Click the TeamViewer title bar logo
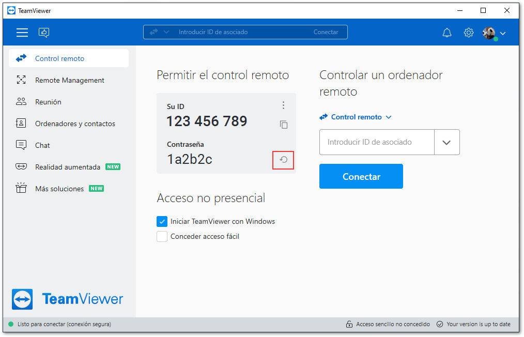 pyautogui.click(x=11, y=11)
